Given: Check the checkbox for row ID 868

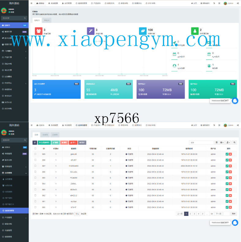Looking at the screenshot, I should click(35, 160).
